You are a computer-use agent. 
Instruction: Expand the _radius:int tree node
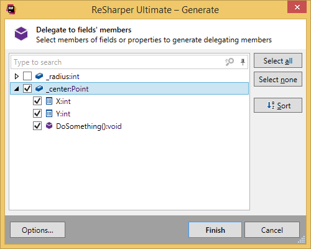(x=17, y=77)
